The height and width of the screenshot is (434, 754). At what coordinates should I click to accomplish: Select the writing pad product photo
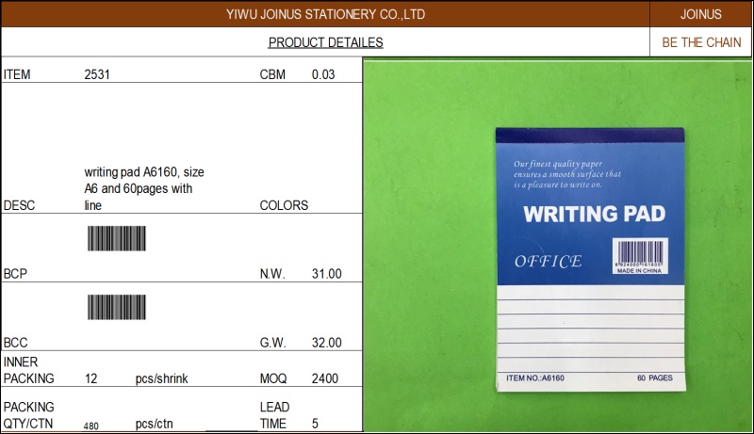(558, 245)
